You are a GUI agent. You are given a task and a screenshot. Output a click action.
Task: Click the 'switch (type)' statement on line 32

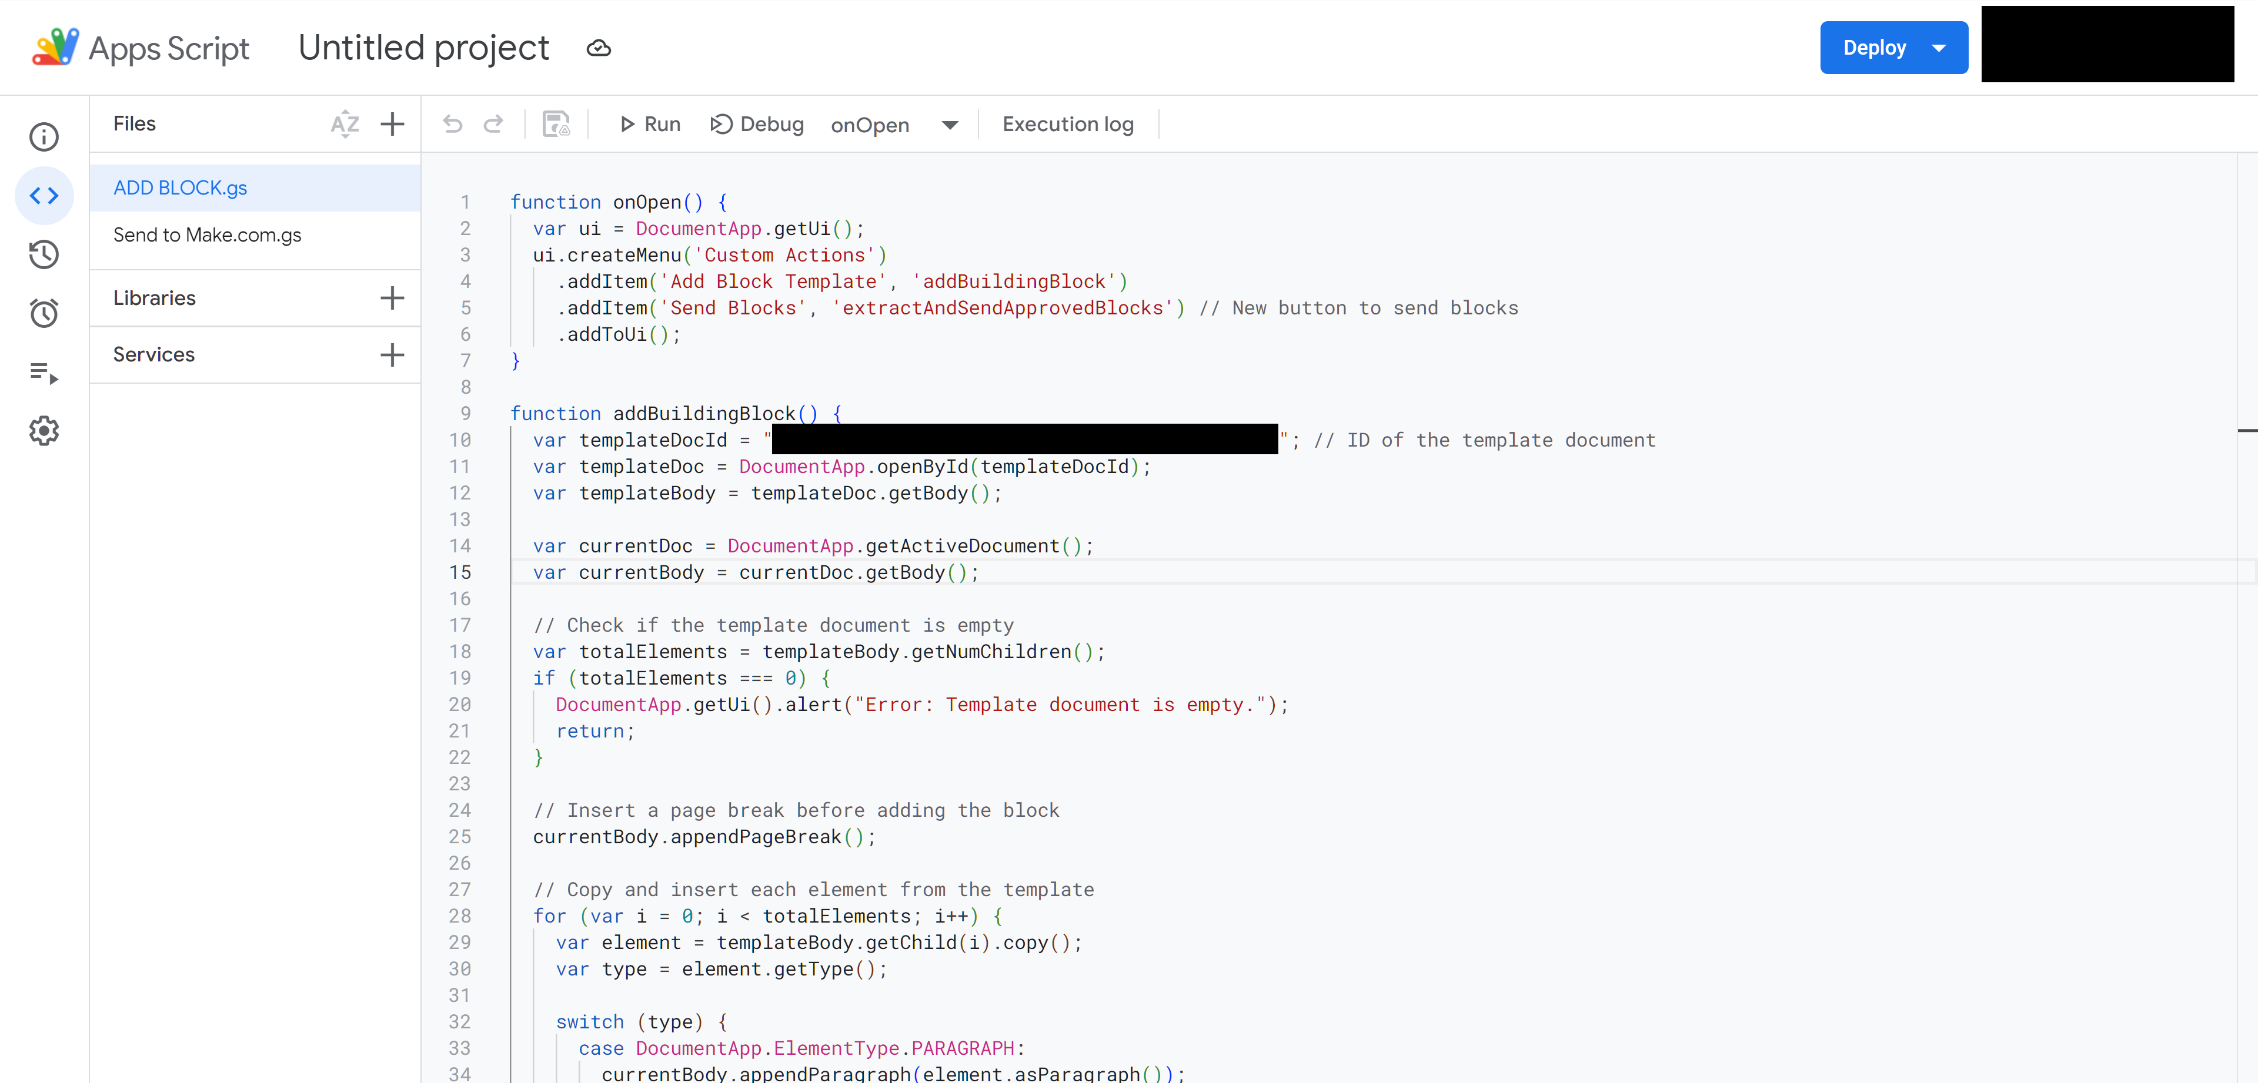[629, 1022]
